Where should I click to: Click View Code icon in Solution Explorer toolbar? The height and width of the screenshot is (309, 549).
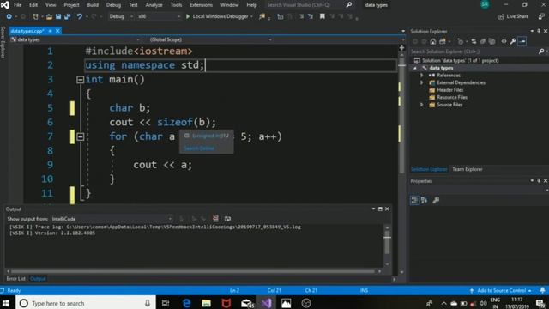504,41
